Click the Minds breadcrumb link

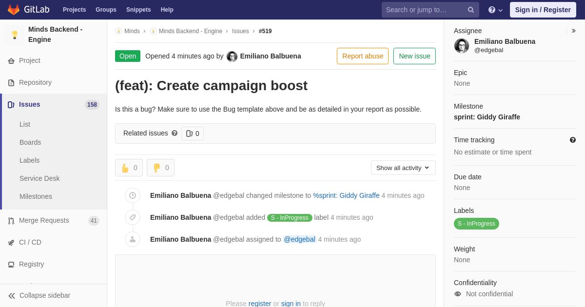(x=132, y=31)
